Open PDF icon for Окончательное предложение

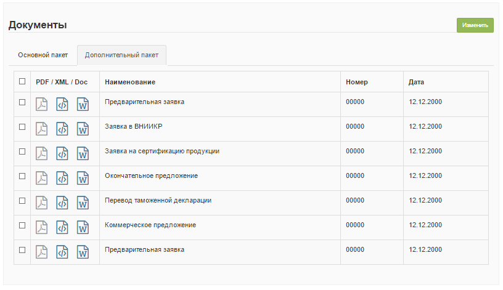tap(41, 178)
